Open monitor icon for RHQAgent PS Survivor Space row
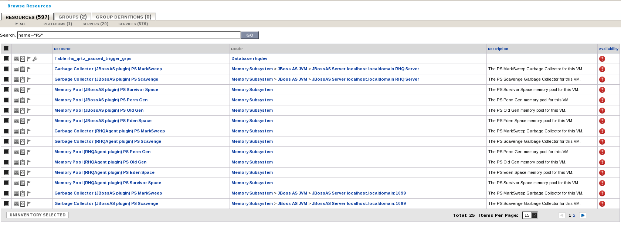Screen dimensions: 621x233 point(16,183)
